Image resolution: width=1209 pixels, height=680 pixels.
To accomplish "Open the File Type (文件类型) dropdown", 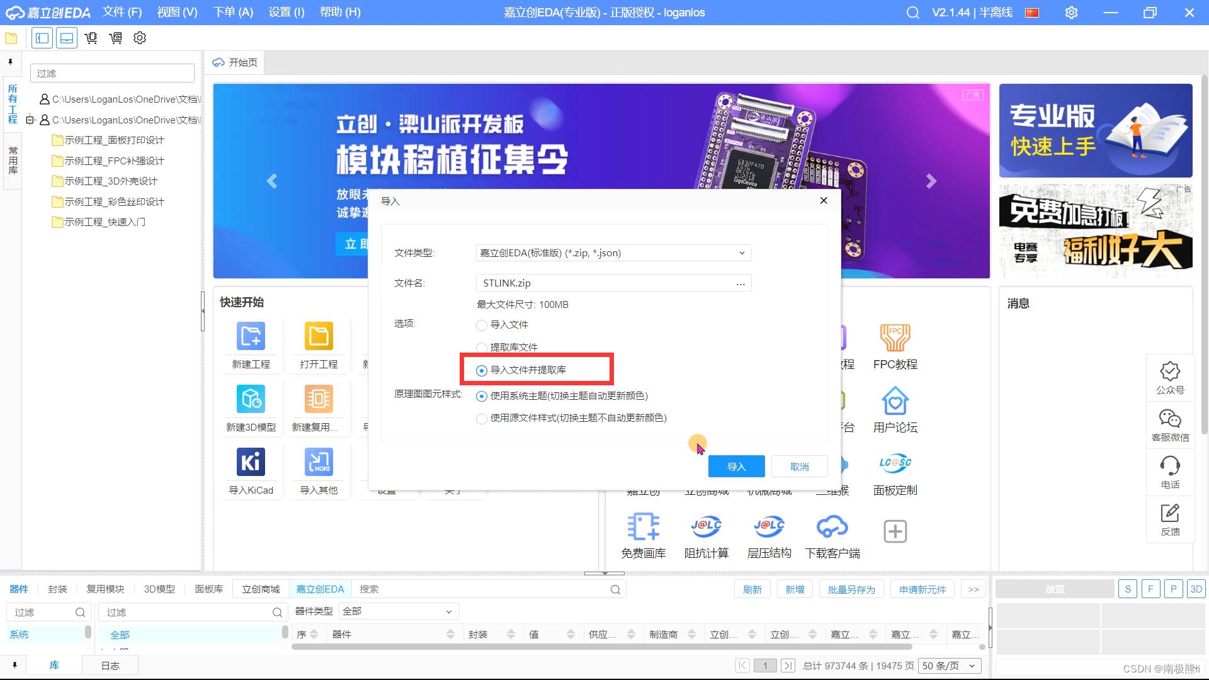I will pos(613,253).
